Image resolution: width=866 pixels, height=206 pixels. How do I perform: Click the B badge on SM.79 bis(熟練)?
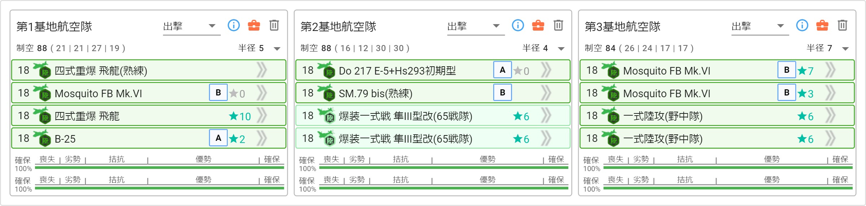pos(503,93)
